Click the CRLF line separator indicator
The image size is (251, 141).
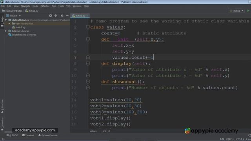tap(230, 139)
